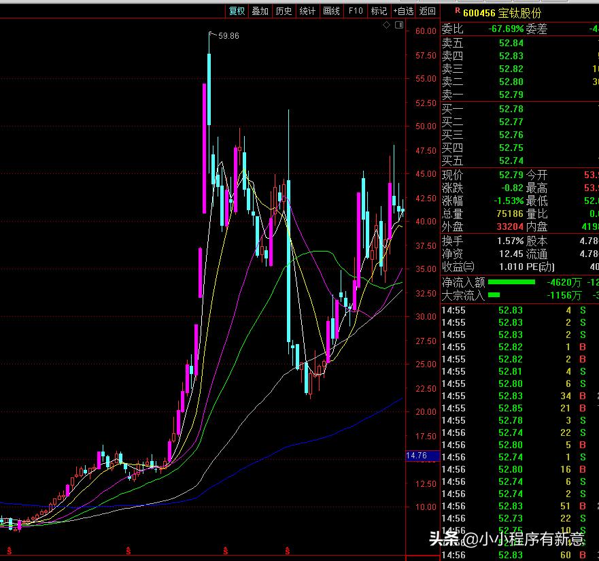Open F10 company information
The height and width of the screenshot is (561, 599).
coord(355,10)
